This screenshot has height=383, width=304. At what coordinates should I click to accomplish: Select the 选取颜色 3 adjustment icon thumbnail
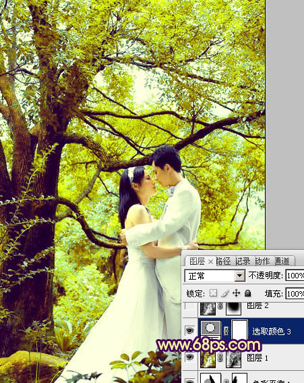pos(210,328)
